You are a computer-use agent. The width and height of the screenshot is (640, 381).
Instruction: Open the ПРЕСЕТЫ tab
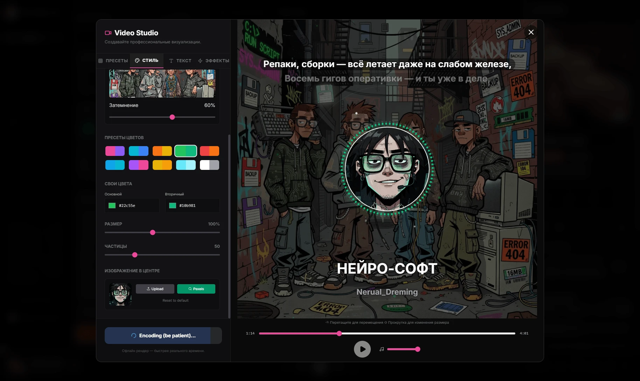[113, 61]
